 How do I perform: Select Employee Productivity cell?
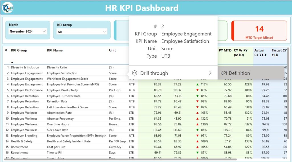click(x=62, y=90)
